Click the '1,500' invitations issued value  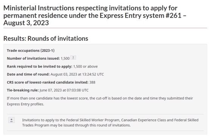tap(65, 58)
